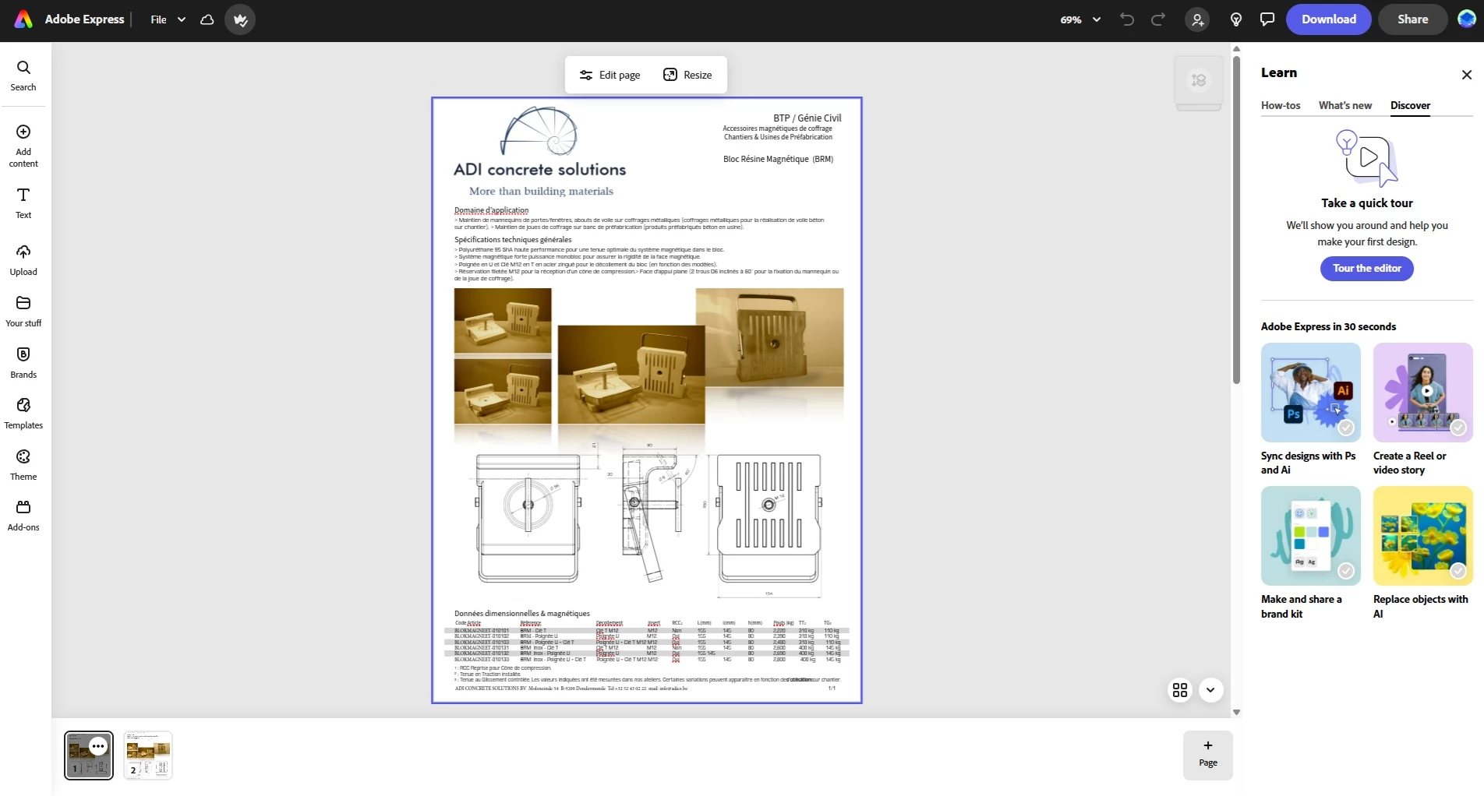
Task: Open Make and share a brand kit card
Action: pos(1311,553)
